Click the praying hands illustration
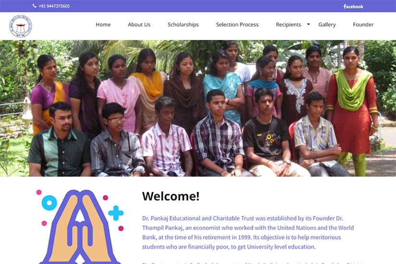 point(80,227)
